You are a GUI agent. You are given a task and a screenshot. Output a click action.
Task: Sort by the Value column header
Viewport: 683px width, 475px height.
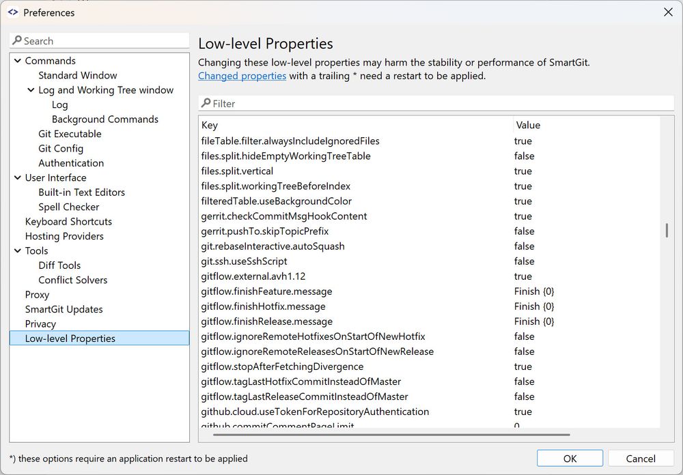pyautogui.click(x=586, y=125)
